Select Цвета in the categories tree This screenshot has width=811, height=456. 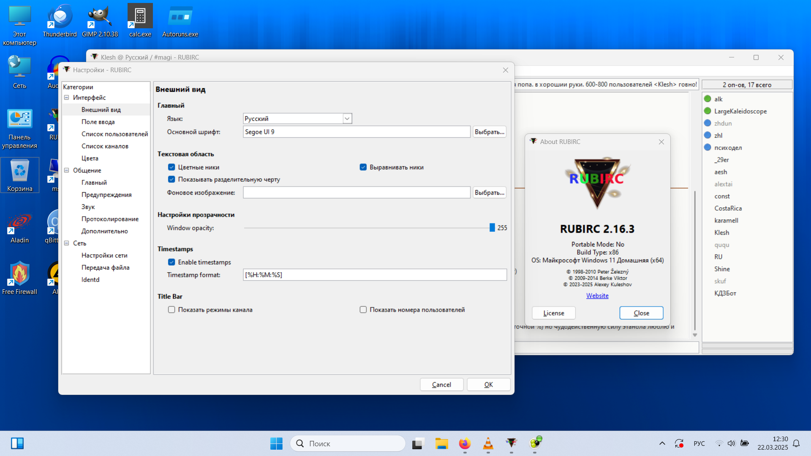coord(90,158)
